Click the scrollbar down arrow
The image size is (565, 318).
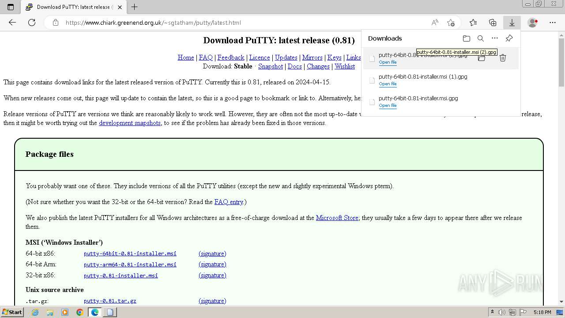pyautogui.click(x=561, y=302)
